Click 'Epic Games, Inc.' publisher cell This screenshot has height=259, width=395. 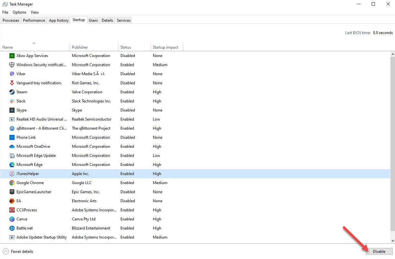86,192
